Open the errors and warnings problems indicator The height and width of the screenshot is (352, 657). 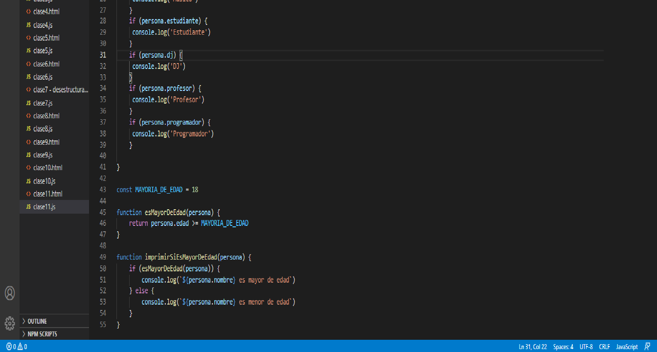pyautogui.click(x=17, y=347)
